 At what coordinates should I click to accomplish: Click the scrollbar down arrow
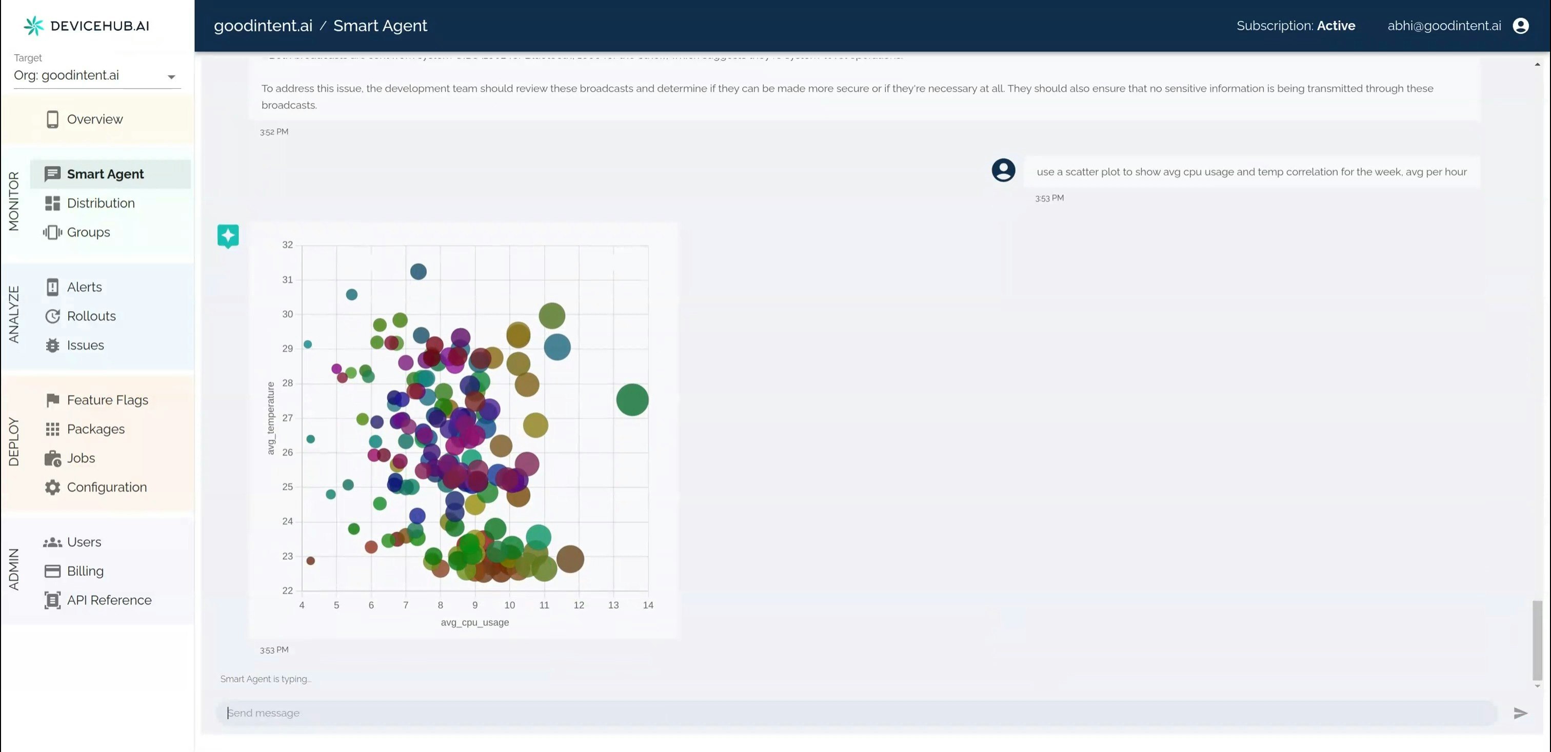click(1537, 686)
